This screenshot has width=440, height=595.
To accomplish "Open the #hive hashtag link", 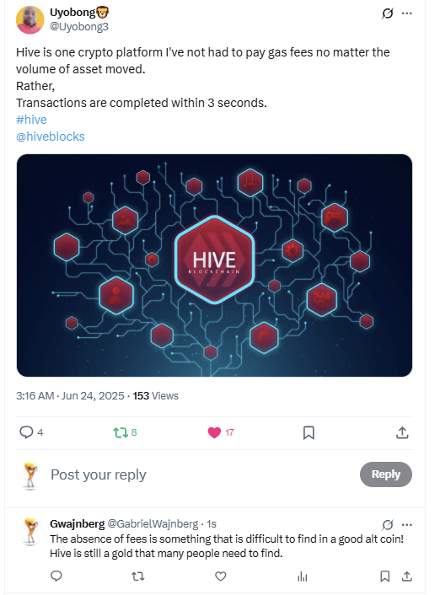I will point(31,120).
